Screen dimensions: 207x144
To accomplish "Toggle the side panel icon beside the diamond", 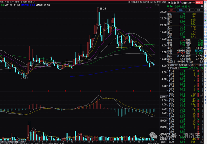I will 158,5.
